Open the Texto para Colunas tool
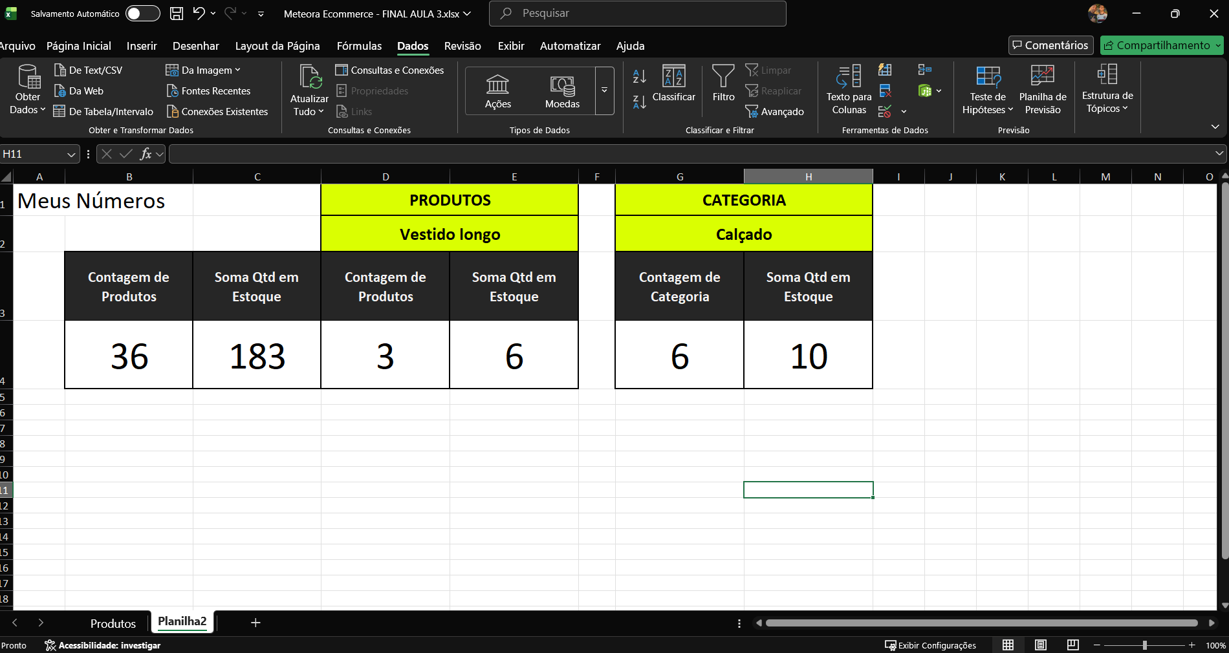Viewport: 1229px width, 653px height. [x=849, y=89]
